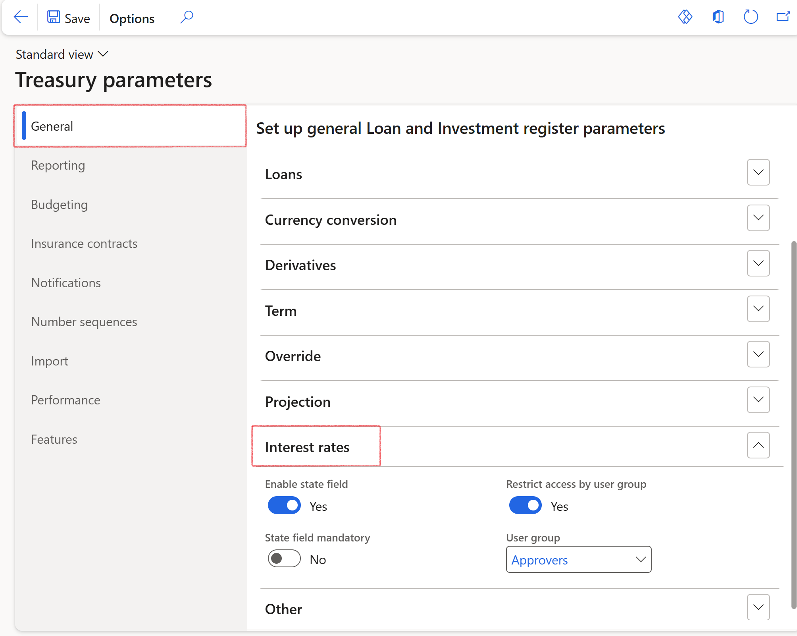The height and width of the screenshot is (636, 797).
Task: Open Standard view selector
Action: pos(62,54)
